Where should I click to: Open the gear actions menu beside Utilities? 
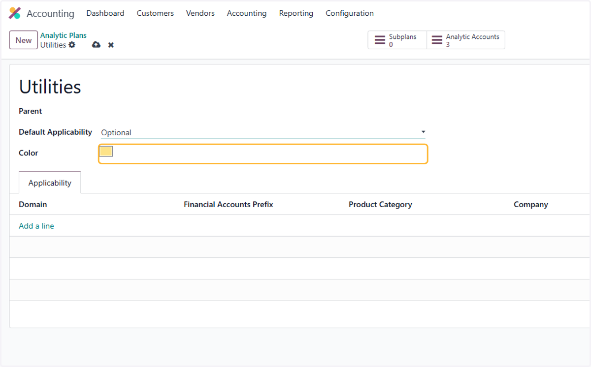pyautogui.click(x=72, y=45)
